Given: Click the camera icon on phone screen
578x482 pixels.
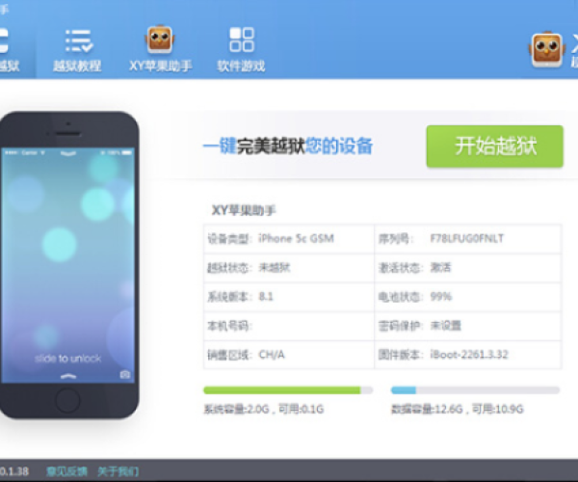Looking at the screenshot, I should (125, 375).
